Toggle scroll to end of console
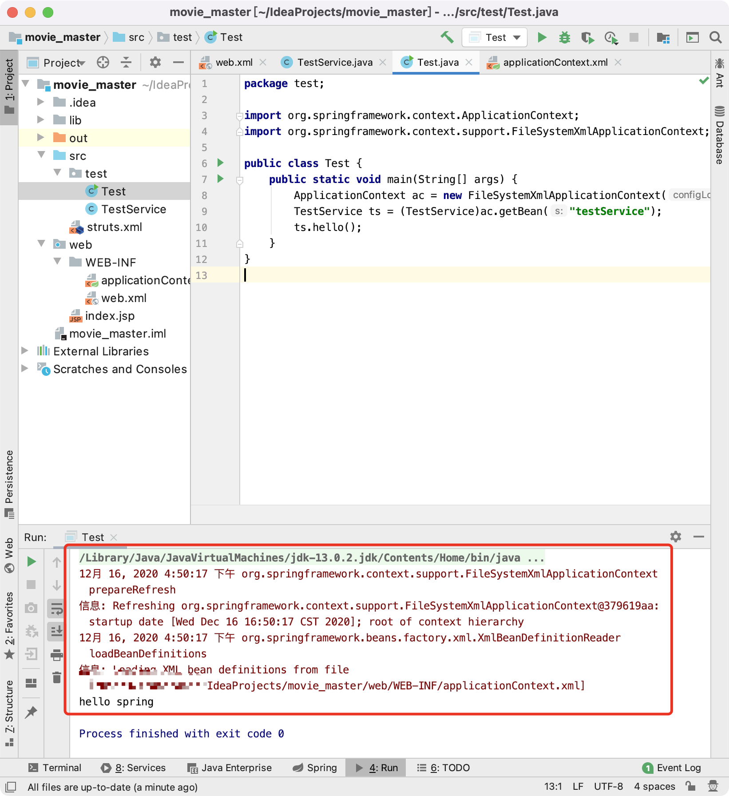The image size is (729, 796). click(57, 631)
